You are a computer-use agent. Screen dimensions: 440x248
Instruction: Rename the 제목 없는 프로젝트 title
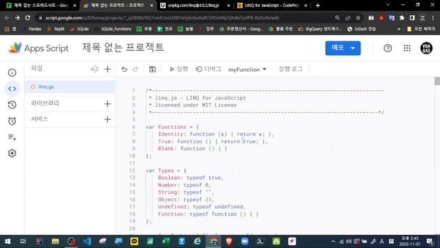pyautogui.click(x=123, y=48)
